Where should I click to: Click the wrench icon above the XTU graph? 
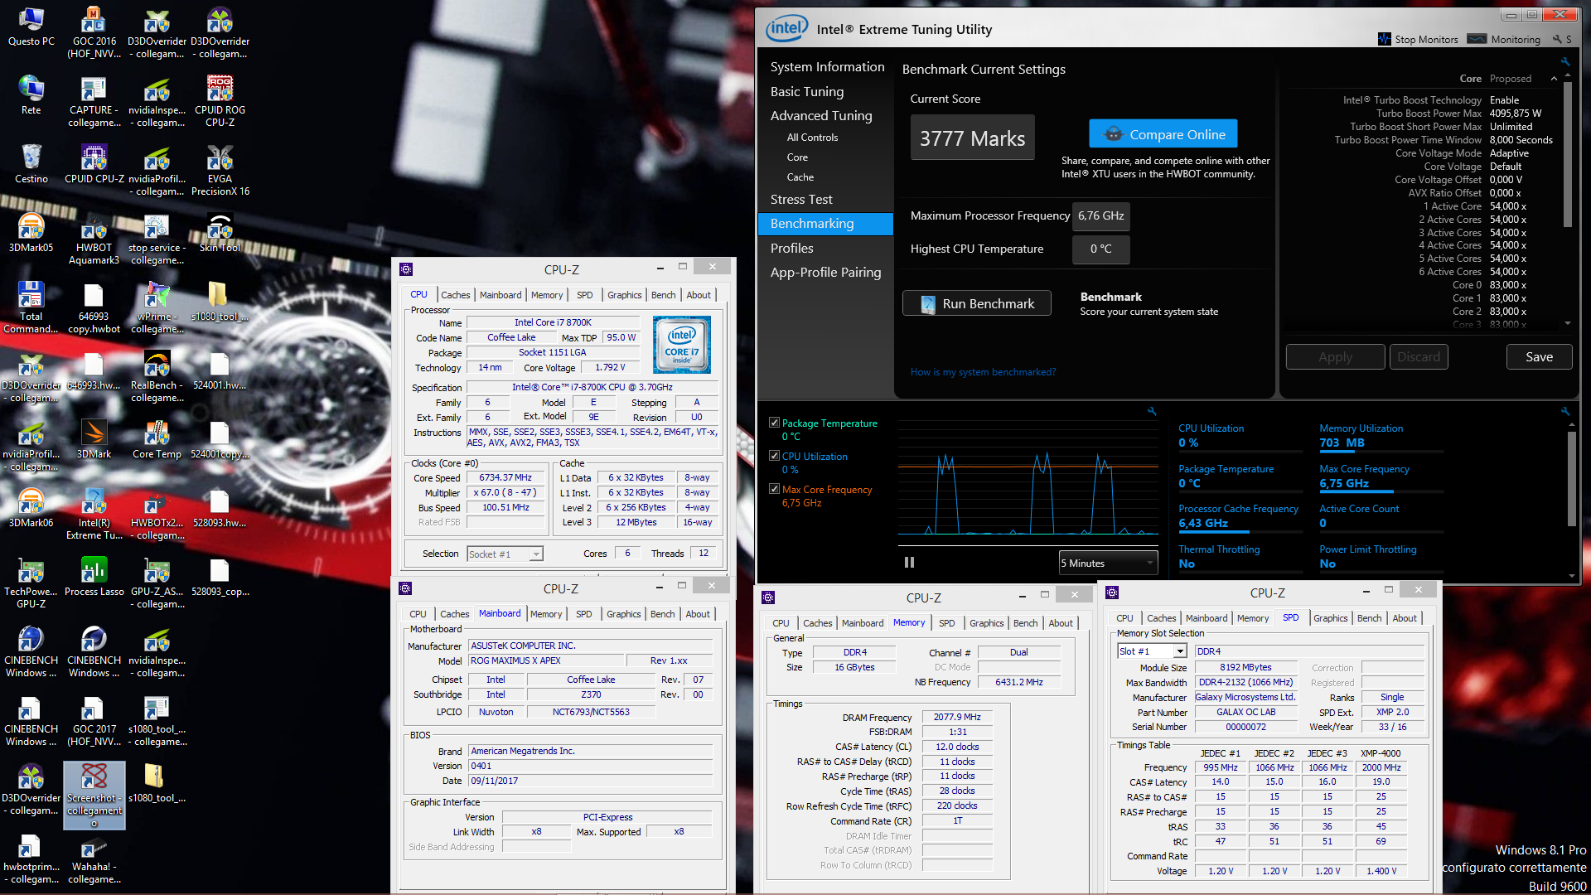(x=1152, y=411)
